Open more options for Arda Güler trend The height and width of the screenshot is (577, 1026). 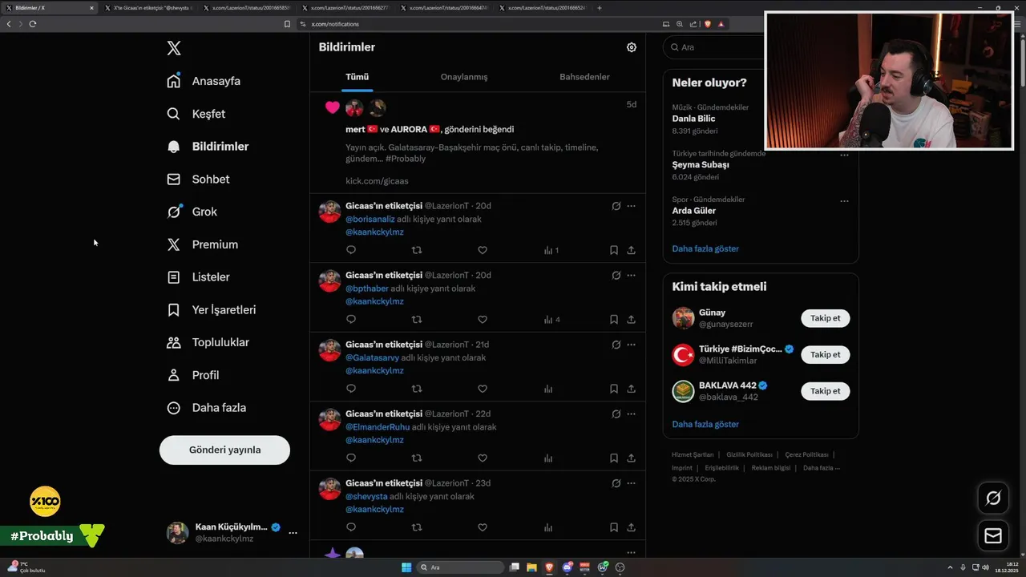pos(844,201)
